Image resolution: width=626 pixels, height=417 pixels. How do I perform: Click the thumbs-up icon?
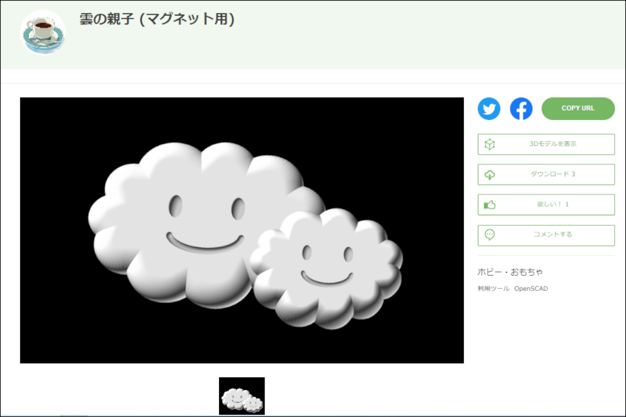(489, 204)
